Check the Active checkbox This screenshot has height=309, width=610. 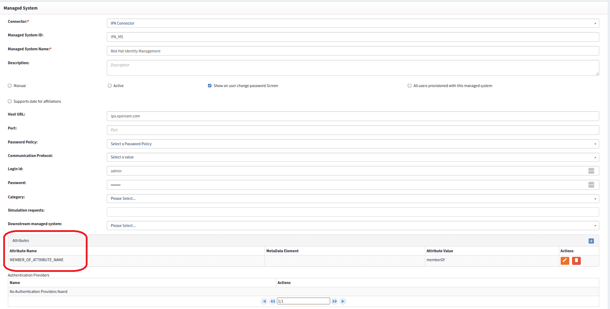tap(110, 86)
